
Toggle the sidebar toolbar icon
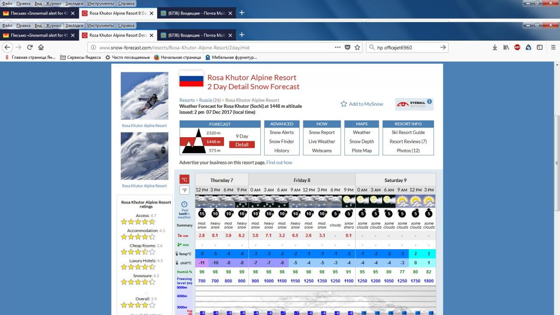point(539,47)
